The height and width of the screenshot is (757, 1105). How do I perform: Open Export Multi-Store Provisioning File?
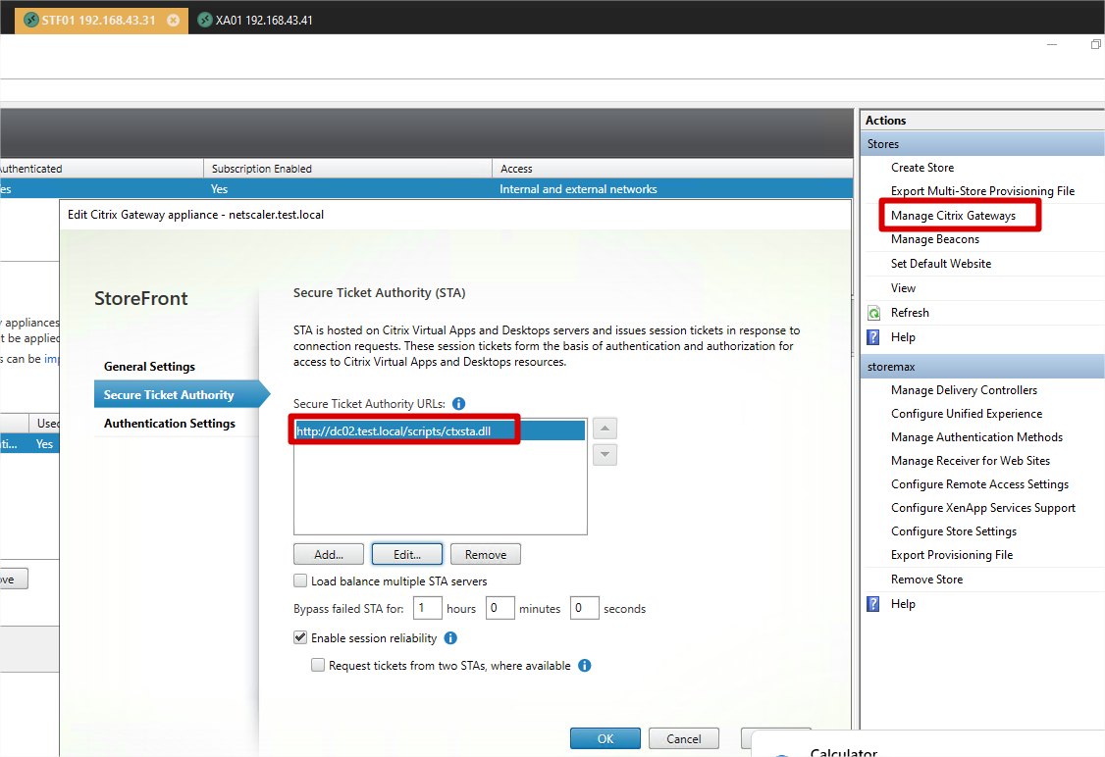(982, 191)
